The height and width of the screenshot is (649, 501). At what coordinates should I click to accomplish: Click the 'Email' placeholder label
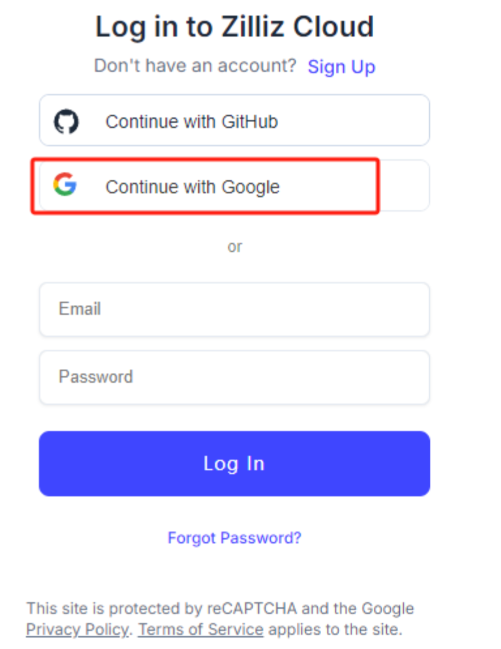pos(80,309)
